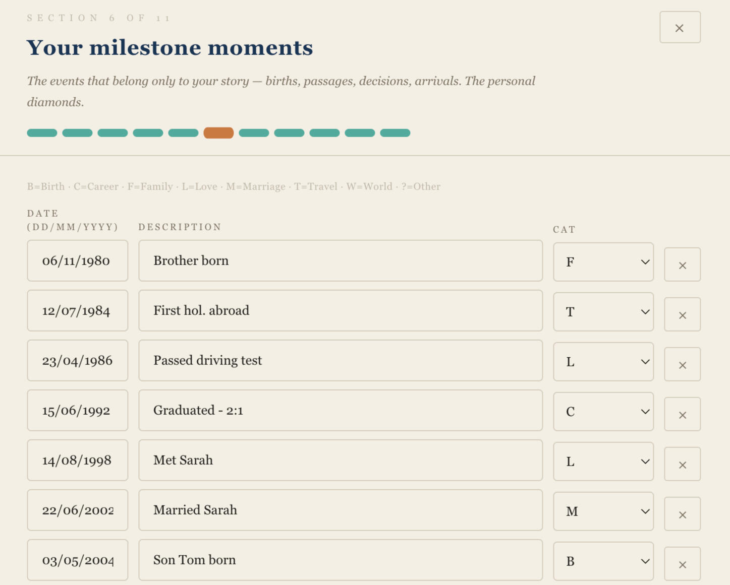Click the Met Sarah description field
730x585 pixels.
tap(340, 460)
